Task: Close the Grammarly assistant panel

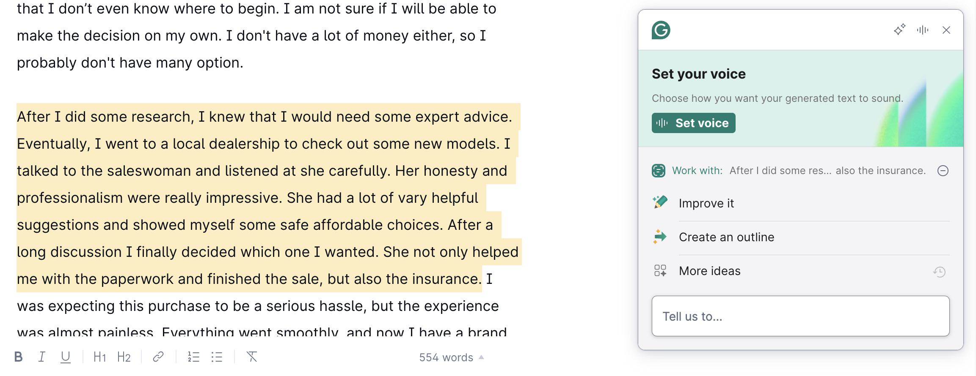Action: (x=946, y=30)
